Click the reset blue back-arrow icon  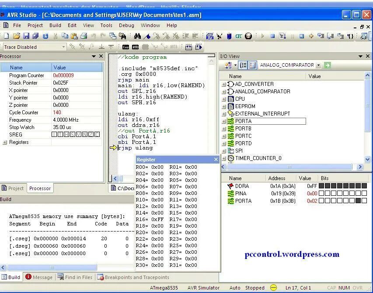301,36
